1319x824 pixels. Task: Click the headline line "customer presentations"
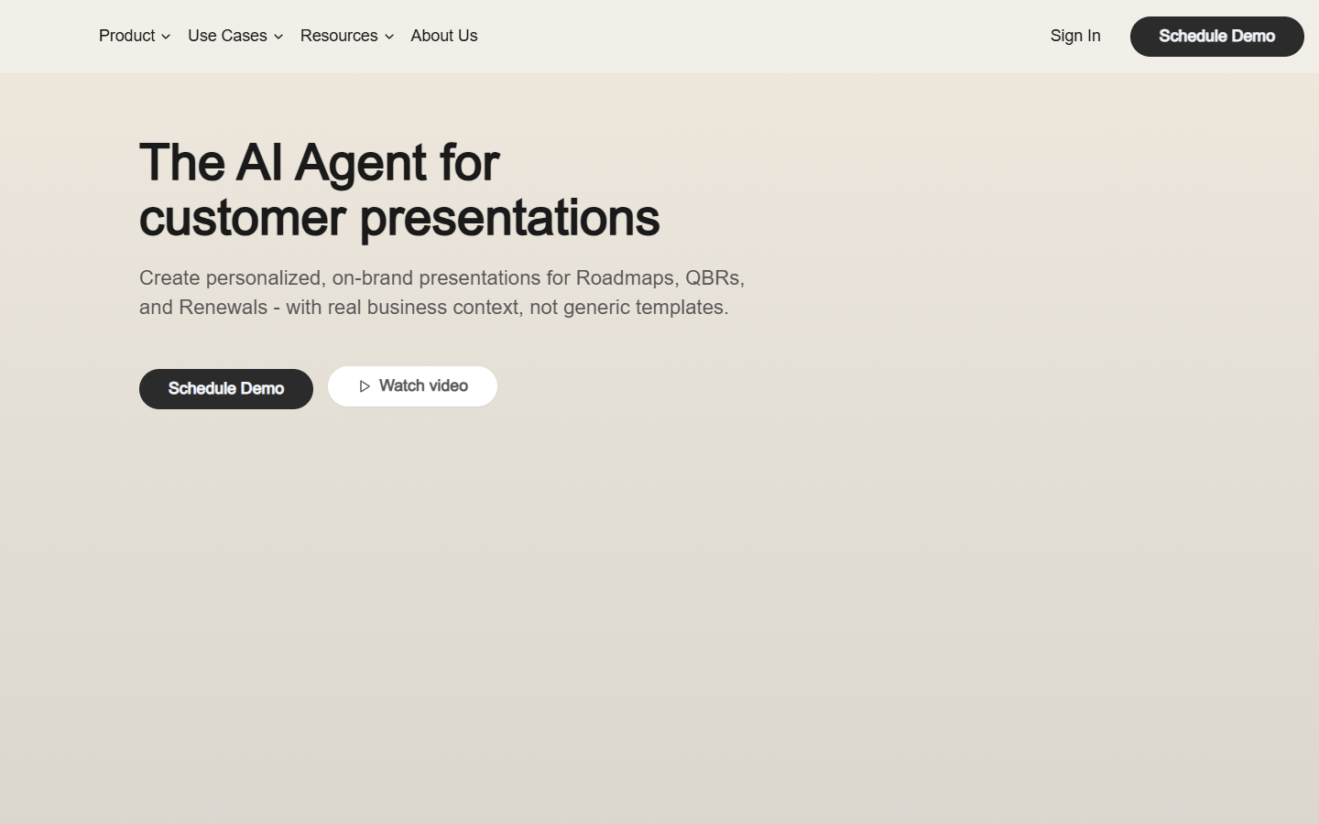pos(399,218)
